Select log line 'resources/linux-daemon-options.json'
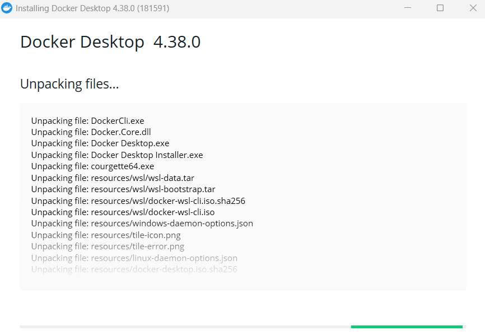 click(x=134, y=258)
